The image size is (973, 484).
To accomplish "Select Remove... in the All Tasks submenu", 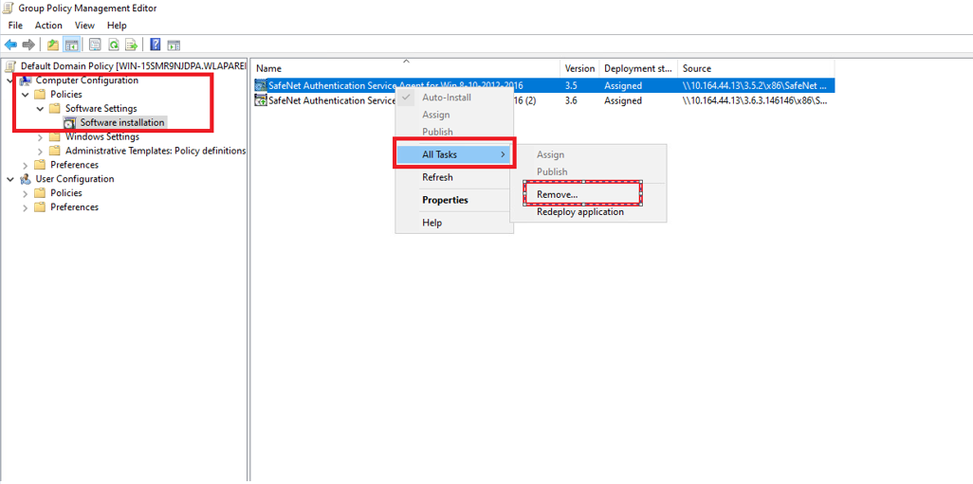I will point(588,194).
